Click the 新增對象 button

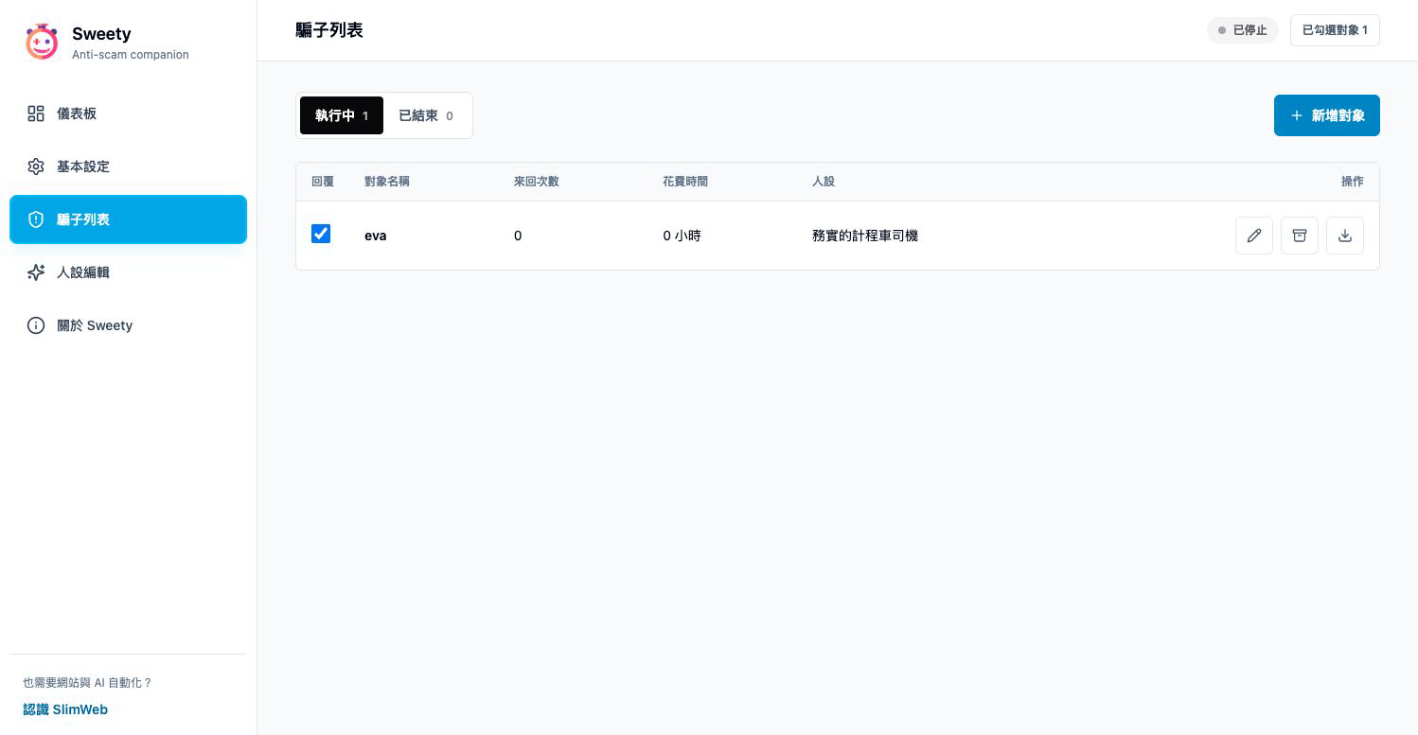[x=1326, y=115]
